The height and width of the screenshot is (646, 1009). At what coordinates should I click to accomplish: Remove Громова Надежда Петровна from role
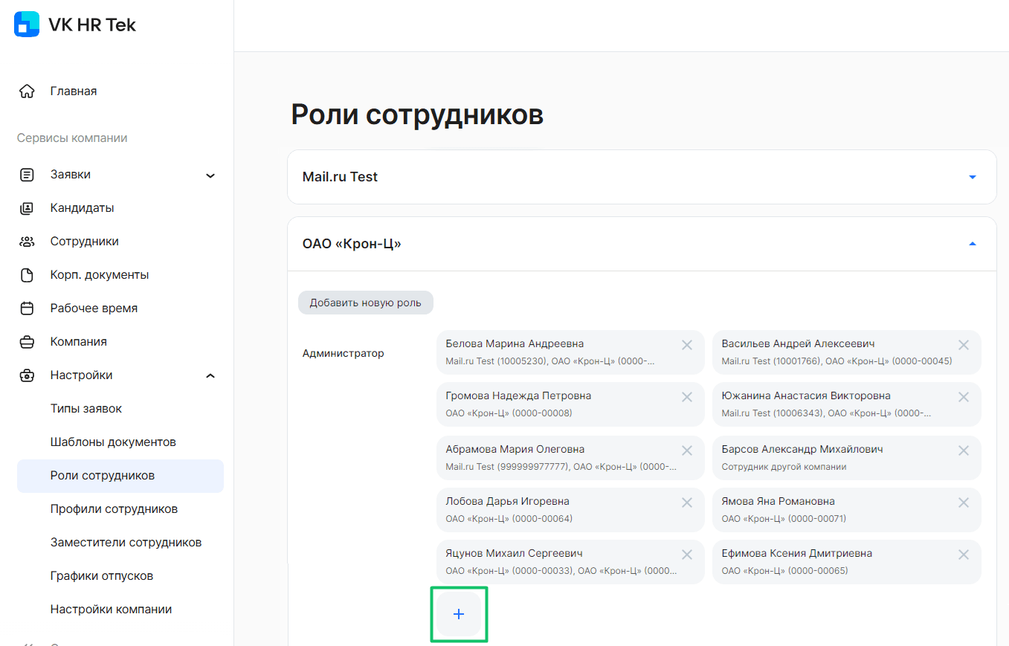[x=687, y=397]
